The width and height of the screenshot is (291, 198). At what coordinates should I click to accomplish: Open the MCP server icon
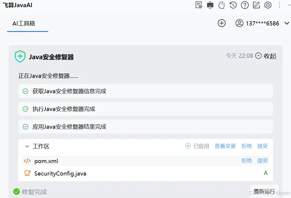[x=210, y=5]
